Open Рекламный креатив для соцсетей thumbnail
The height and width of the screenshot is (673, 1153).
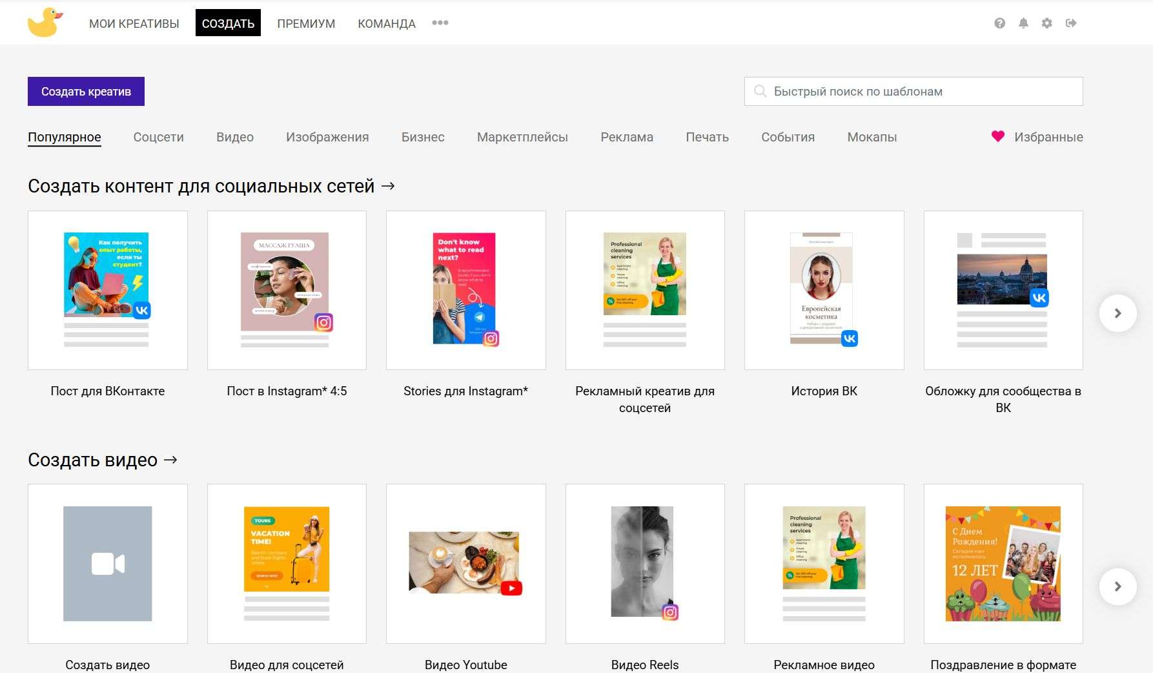(645, 290)
